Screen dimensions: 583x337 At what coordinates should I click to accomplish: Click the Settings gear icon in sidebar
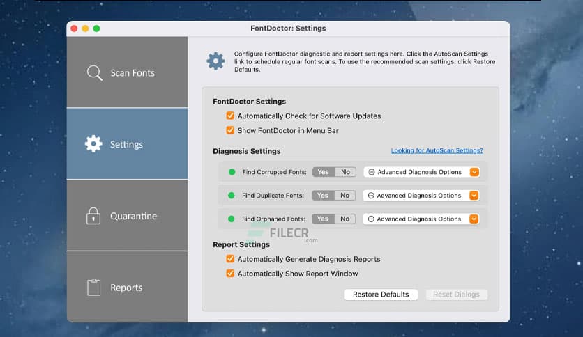coord(93,143)
